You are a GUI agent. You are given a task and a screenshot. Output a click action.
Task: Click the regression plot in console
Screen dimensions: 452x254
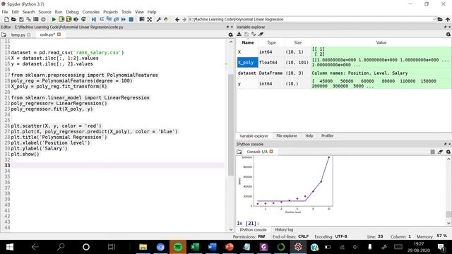(x=285, y=184)
